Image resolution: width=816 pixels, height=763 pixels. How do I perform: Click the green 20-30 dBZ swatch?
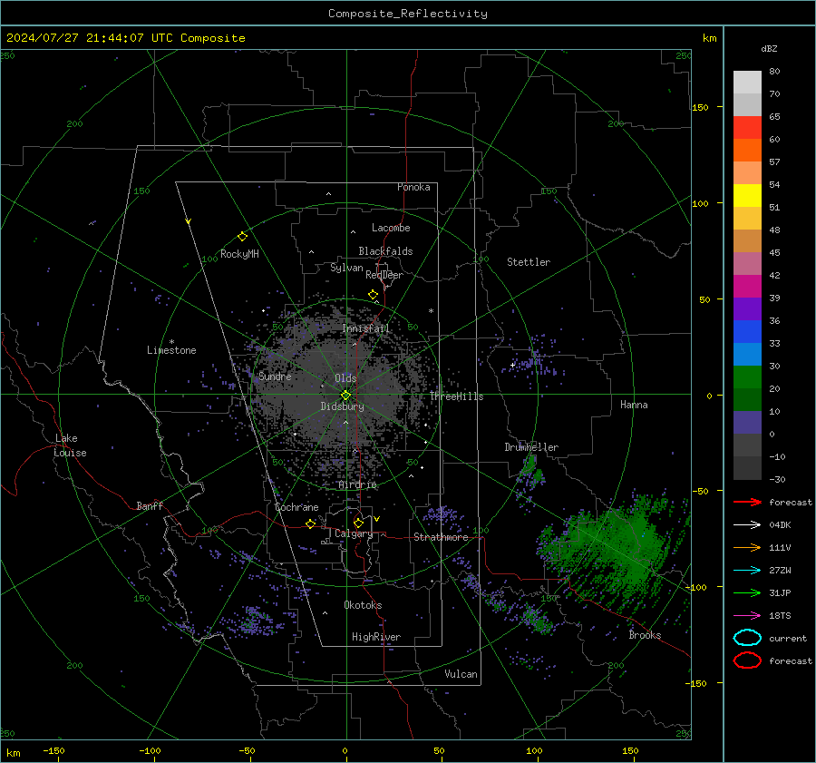[x=747, y=377]
